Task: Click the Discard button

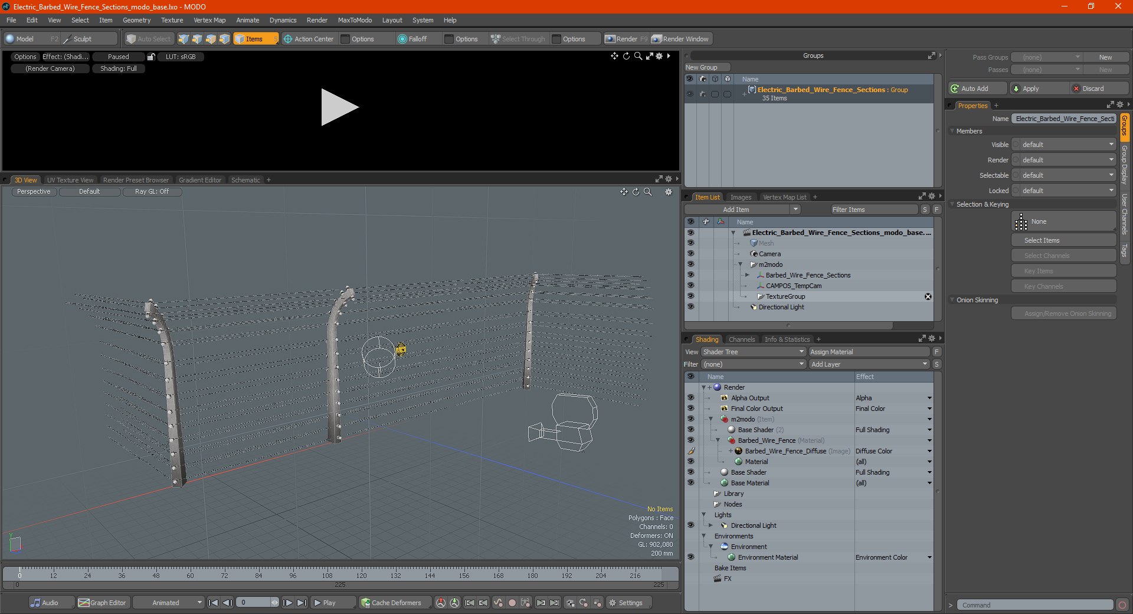Action: [x=1099, y=89]
